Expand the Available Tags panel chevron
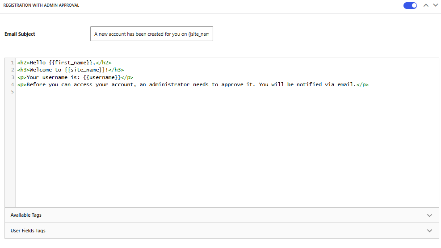Viewport: 441px width, 248px height. 429,215
